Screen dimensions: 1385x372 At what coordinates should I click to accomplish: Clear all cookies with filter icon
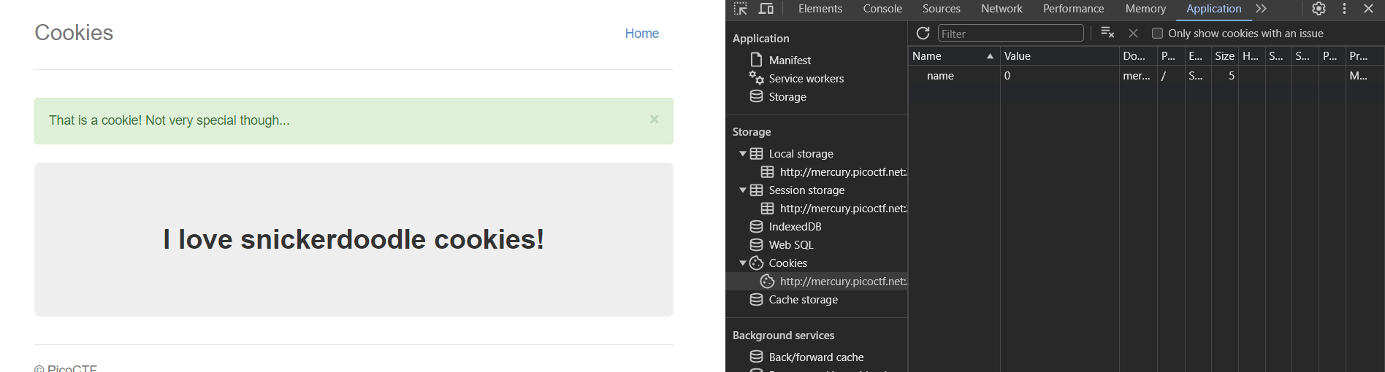coord(1107,33)
